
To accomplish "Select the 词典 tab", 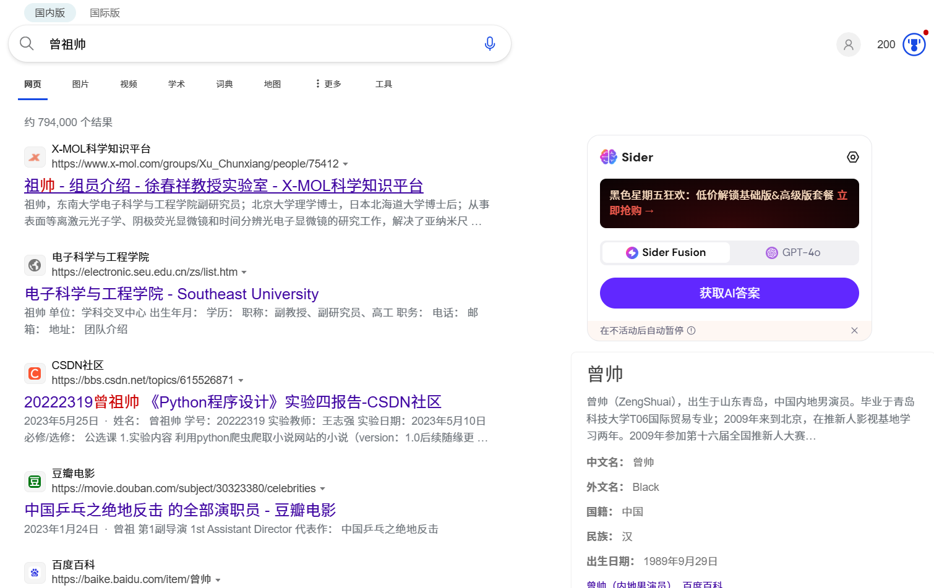I will (x=225, y=84).
